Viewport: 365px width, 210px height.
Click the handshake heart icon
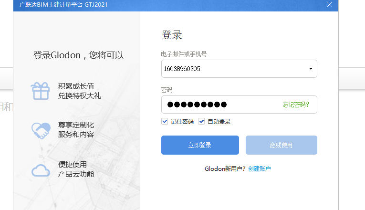tap(41, 131)
